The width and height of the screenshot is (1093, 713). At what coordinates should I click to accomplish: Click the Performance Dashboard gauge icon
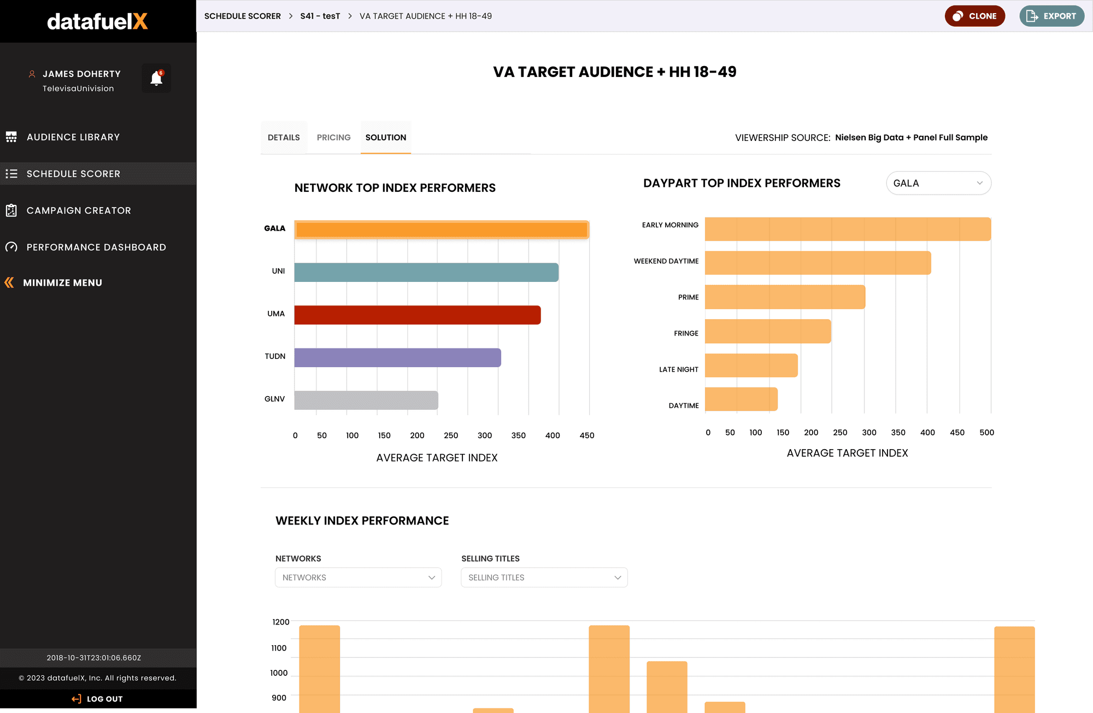[x=11, y=247]
